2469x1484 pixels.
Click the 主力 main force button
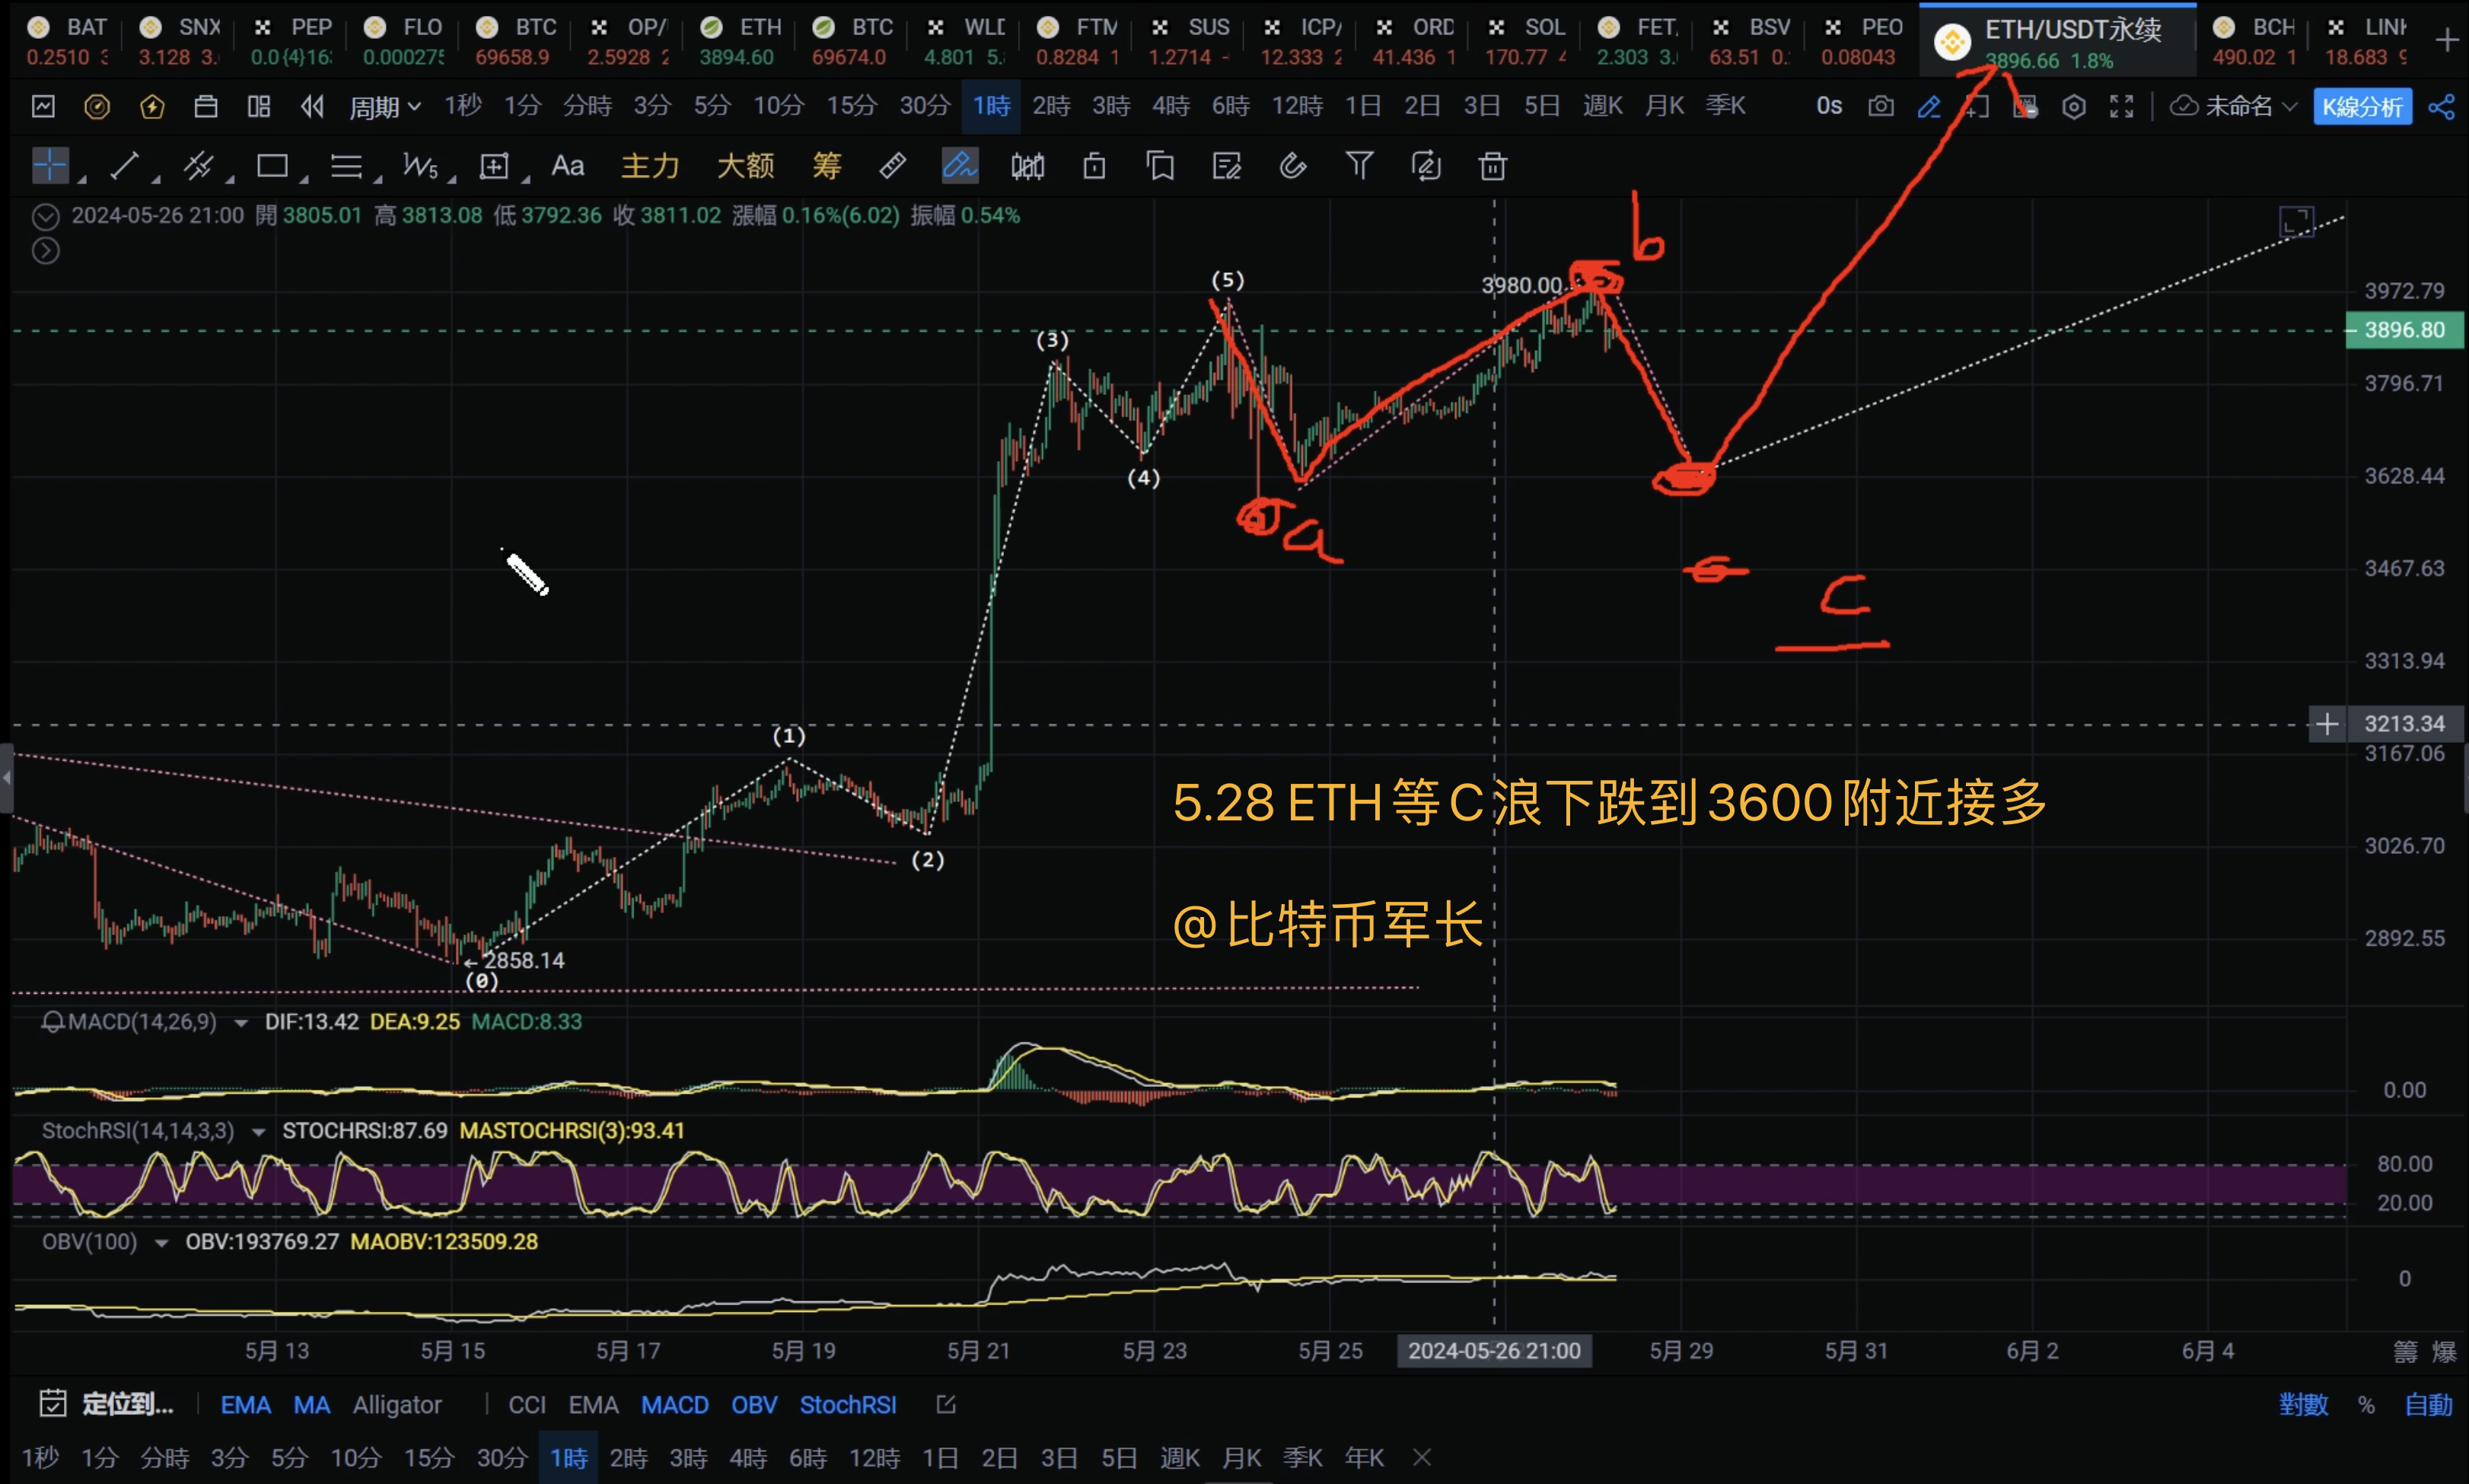(x=650, y=166)
